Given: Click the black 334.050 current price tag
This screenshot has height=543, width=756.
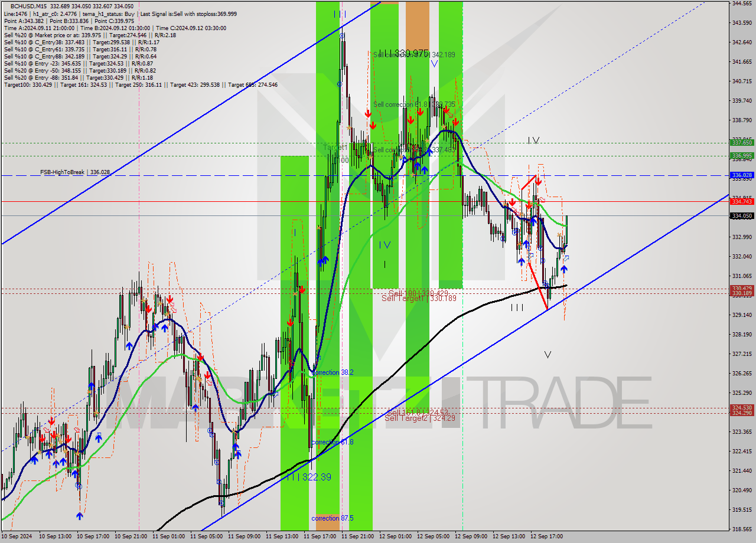Looking at the screenshot, I should (742, 215).
